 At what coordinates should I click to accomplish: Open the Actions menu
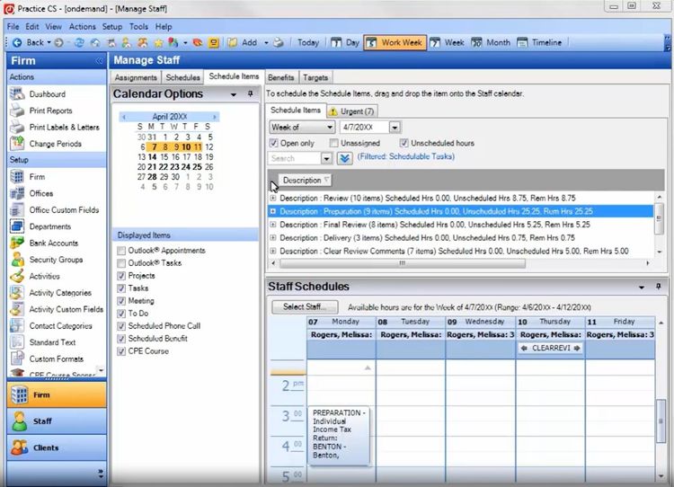click(82, 27)
